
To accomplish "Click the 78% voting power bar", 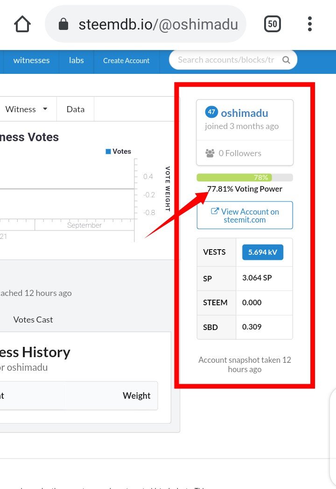I will point(245,178).
